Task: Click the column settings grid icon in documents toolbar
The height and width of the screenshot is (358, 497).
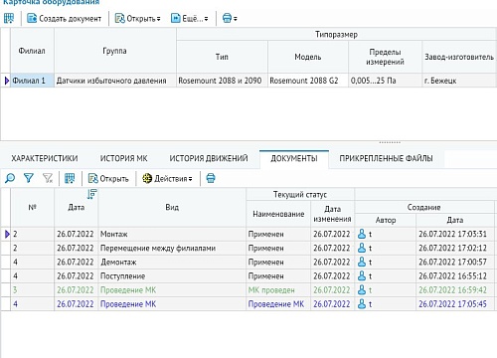Action: [70, 178]
